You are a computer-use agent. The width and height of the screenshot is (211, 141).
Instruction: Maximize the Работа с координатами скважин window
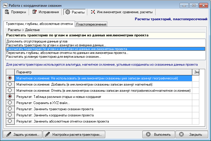point(194,6)
